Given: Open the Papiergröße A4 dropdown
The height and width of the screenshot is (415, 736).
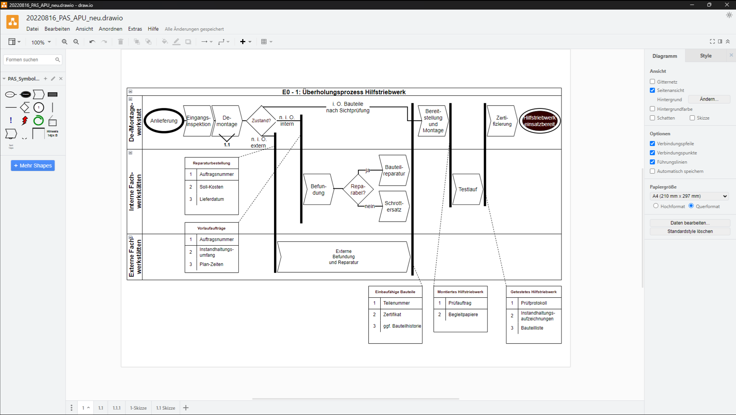Looking at the screenshot, I should tap(689, 196).
